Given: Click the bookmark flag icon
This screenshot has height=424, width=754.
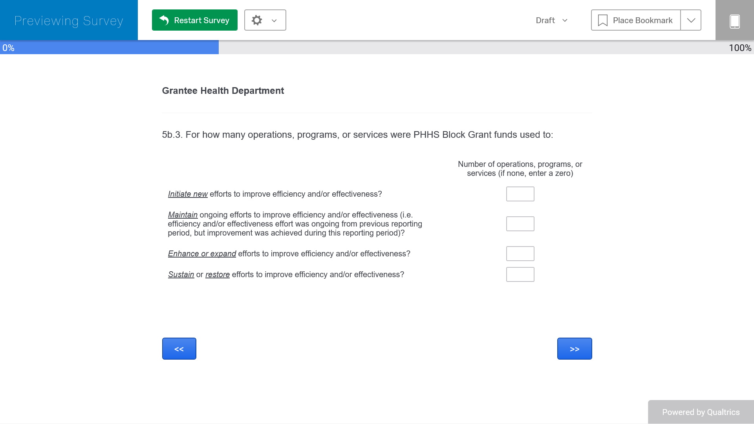Looking at the screenshot, I should (602, 20).
